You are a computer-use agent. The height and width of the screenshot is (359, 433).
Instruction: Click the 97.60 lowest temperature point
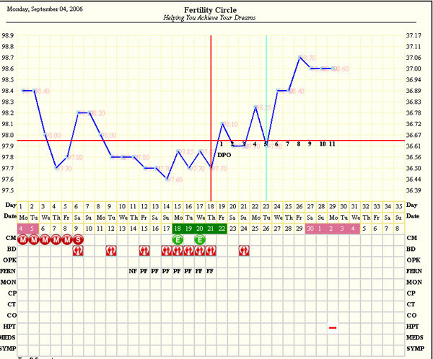(167, 179)
